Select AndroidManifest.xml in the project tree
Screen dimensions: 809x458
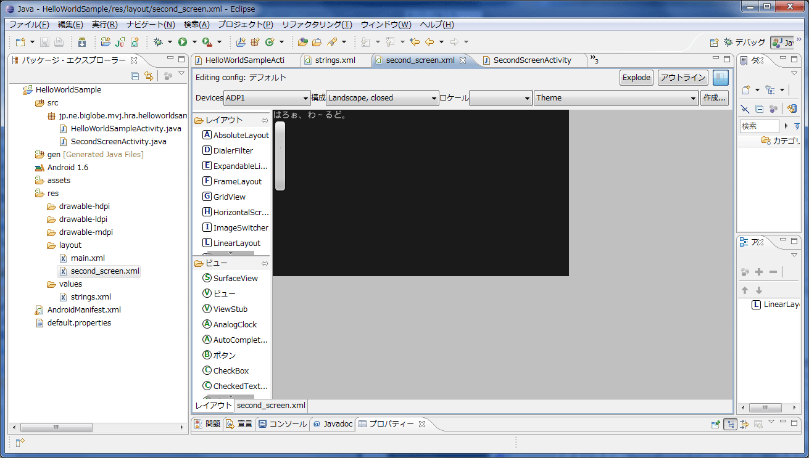tap(84, 310)
